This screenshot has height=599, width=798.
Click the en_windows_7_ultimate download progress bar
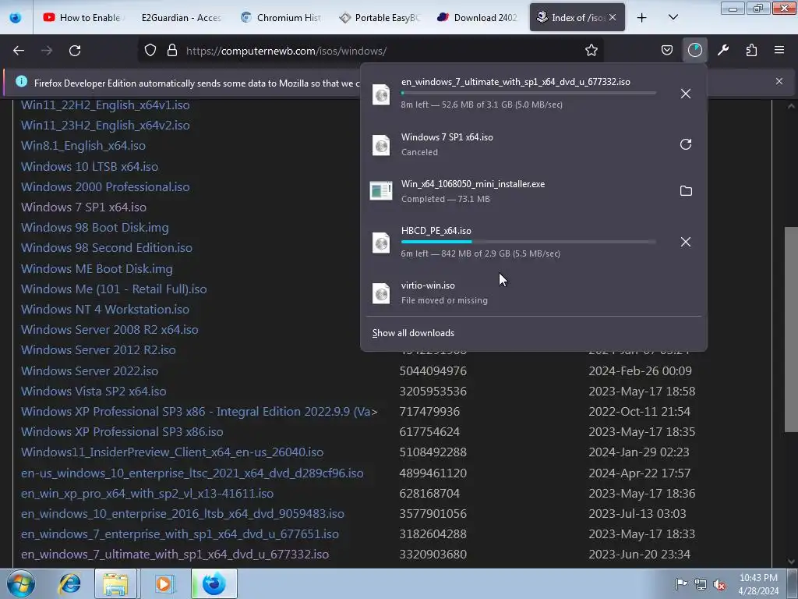click(528, 94)
